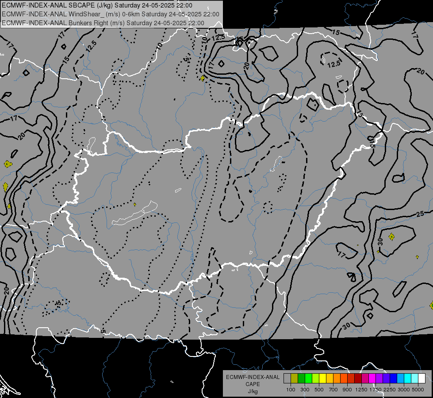
Task: Select the bright green legend swatch
Action: coord(308,378)
